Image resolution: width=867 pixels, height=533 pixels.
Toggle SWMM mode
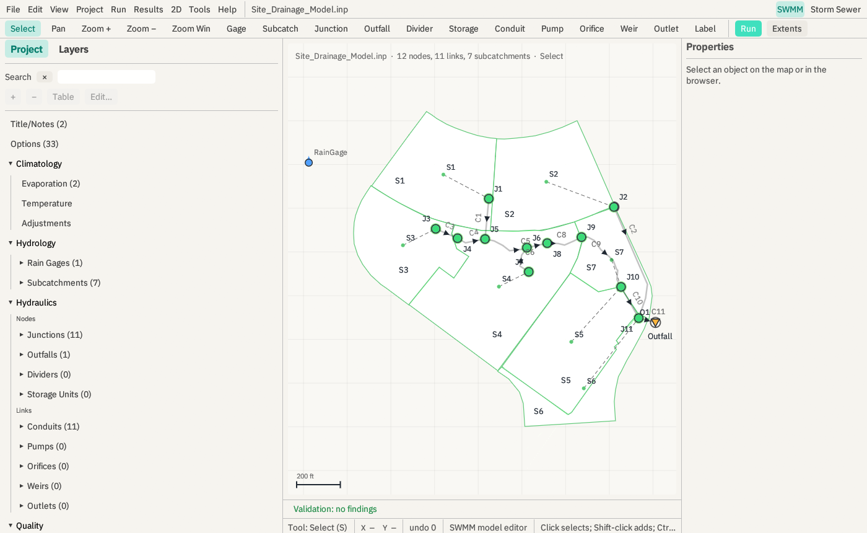pyautogui.click(x=790, y=9)
